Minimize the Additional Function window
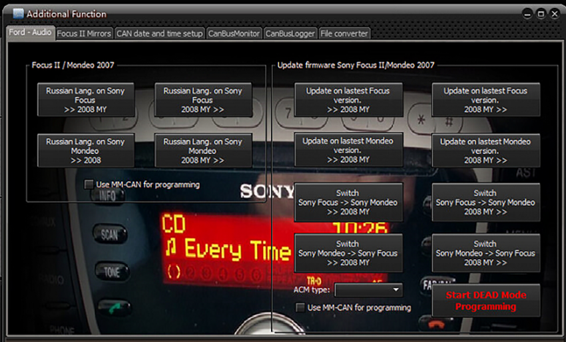Viewport: 566px width, 342px height. [x=527, y=14]
